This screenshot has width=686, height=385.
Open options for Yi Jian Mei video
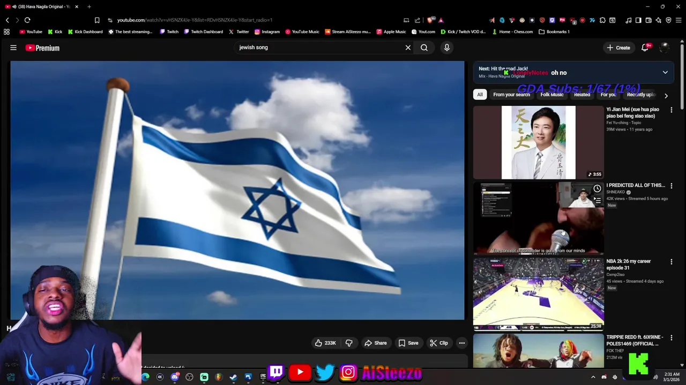click(671, 110)
